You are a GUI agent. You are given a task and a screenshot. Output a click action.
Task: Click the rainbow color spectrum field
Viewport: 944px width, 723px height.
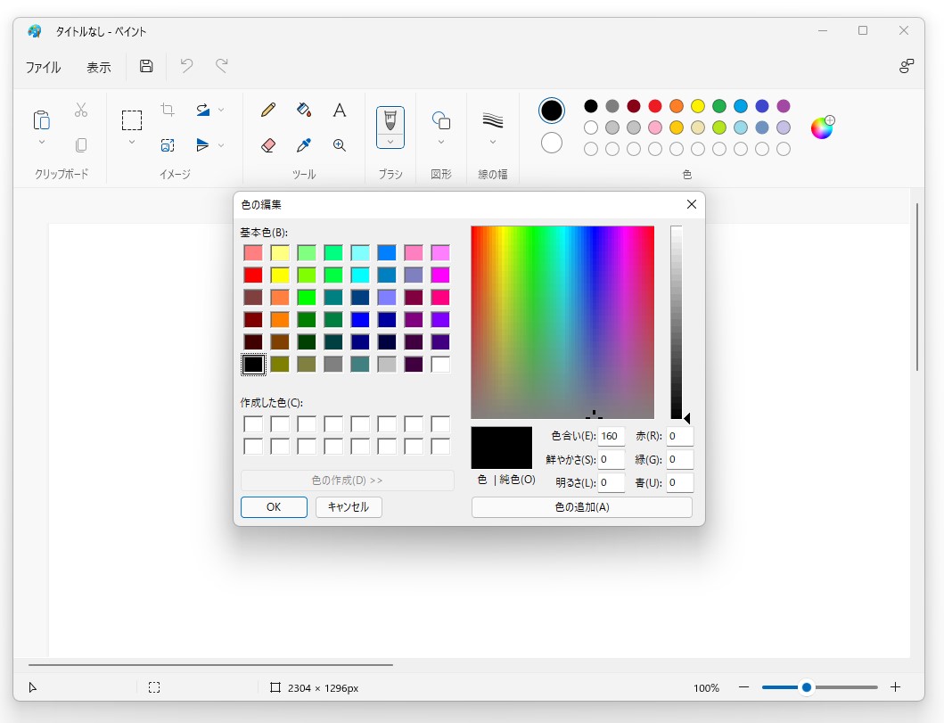[x=562, y=322]
